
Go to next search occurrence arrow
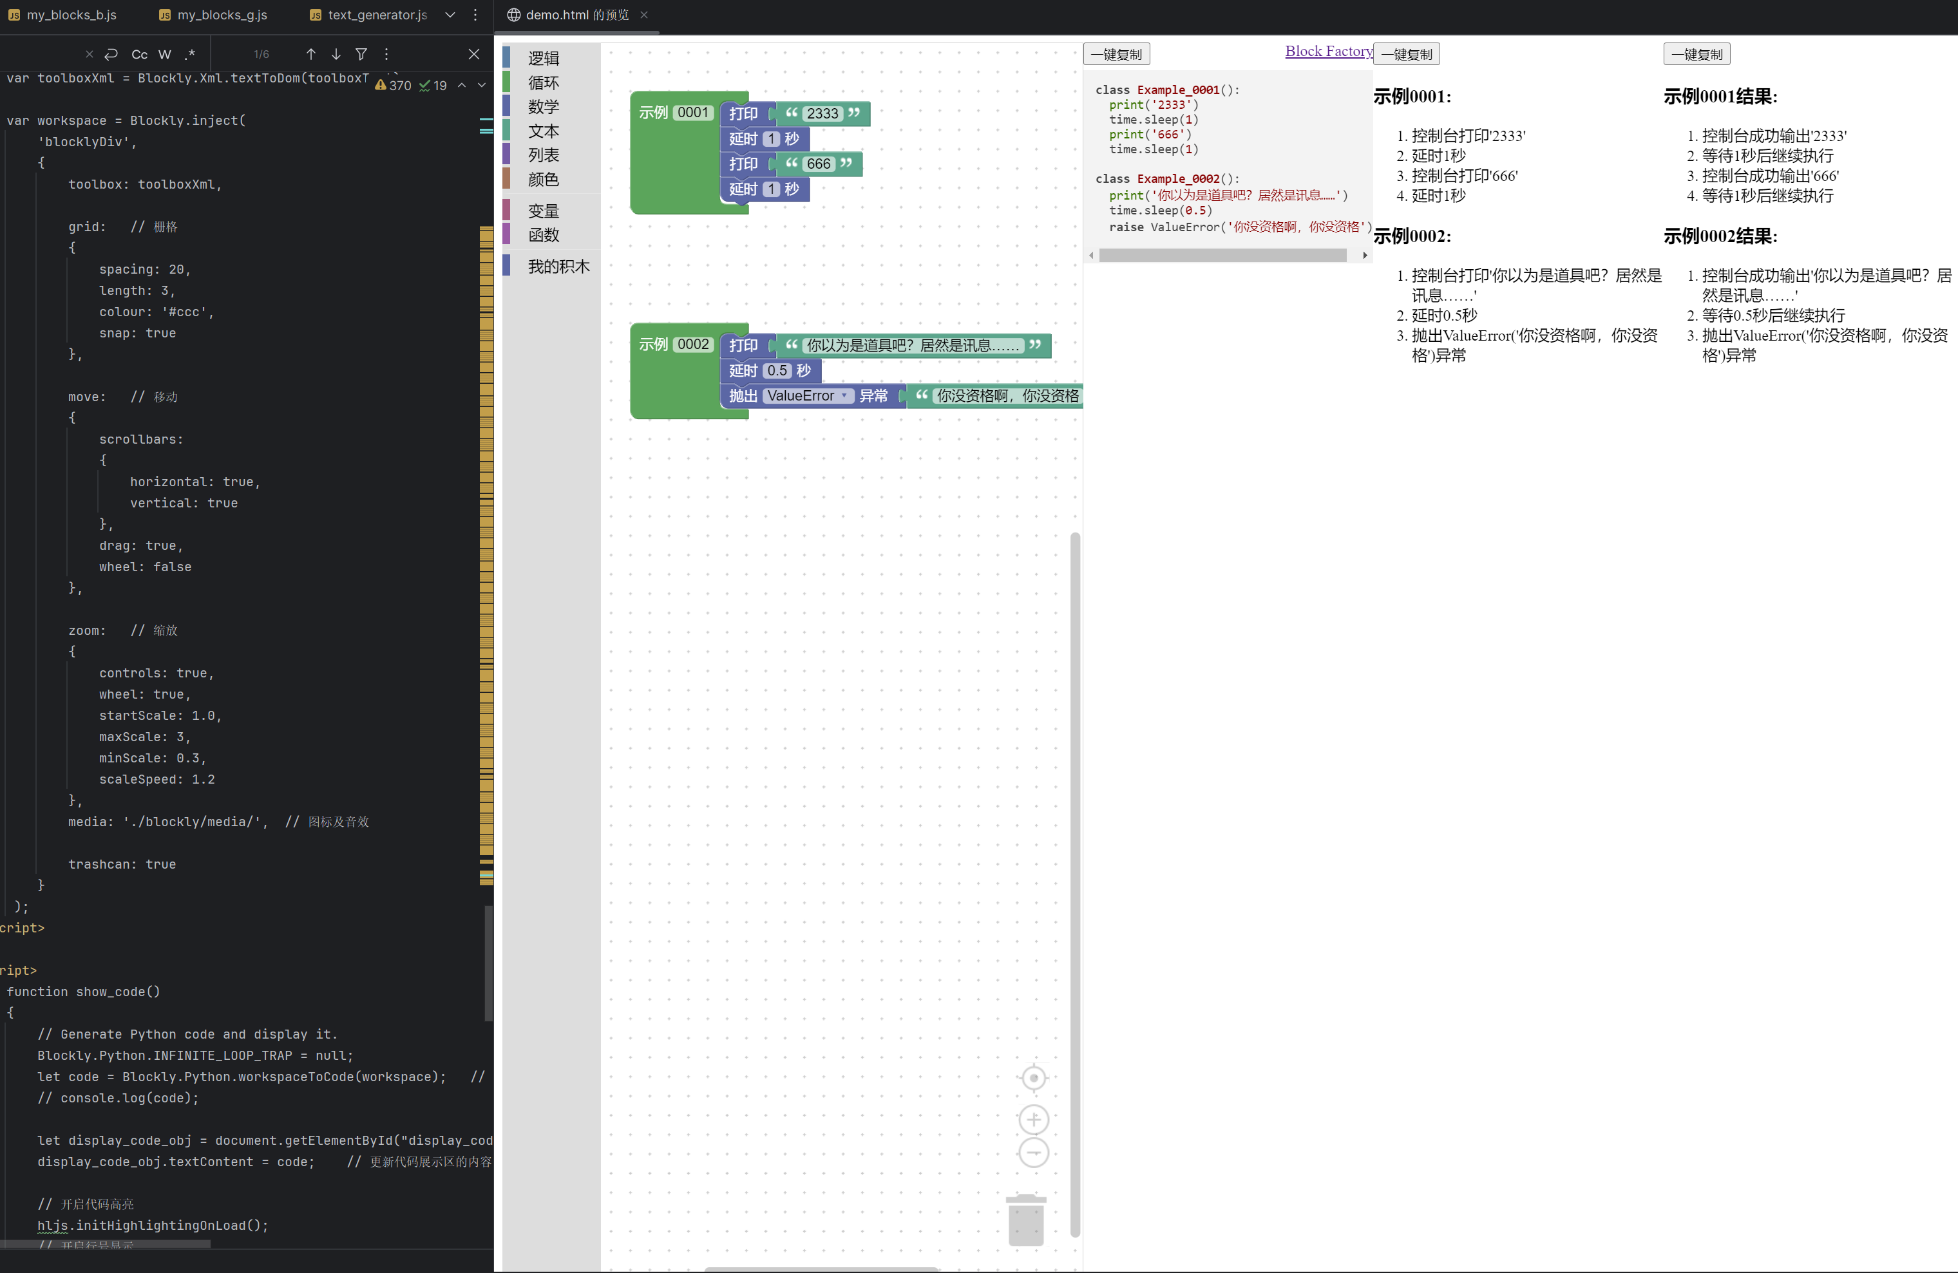336,54
